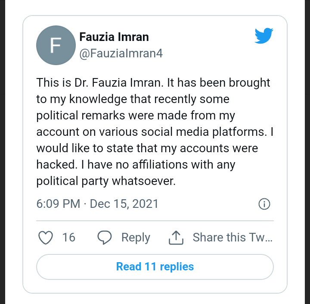Click the Share this Tweet label
Screen dimensions: 310x304
(232, 238)
